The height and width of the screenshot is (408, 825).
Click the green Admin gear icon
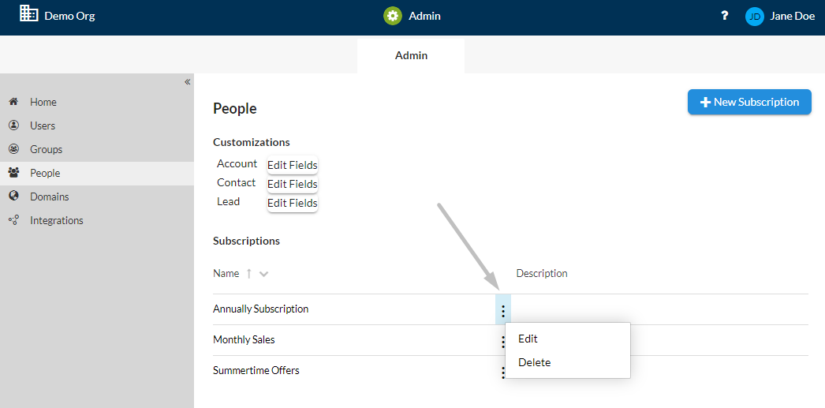(x=392, y=16)
